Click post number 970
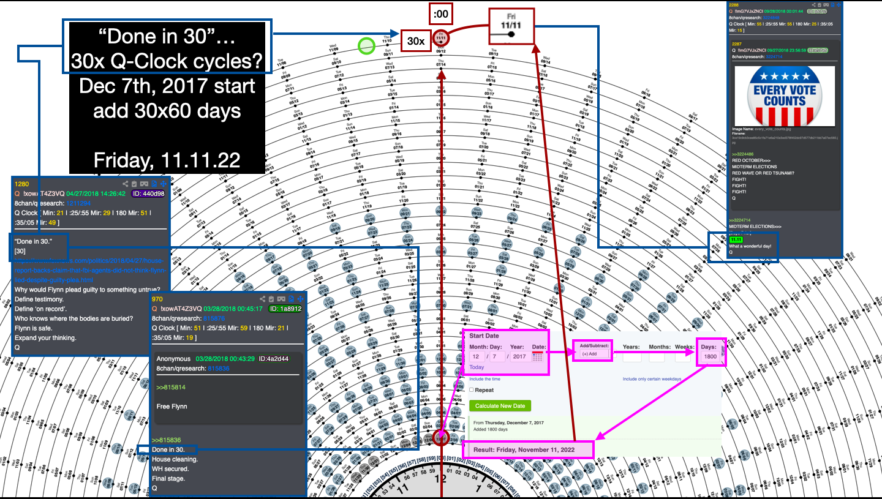 [158, 299]
